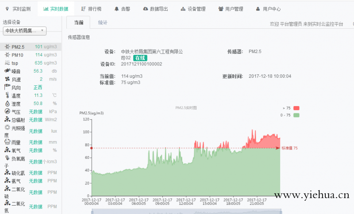Click the 二氧化硫 sensor icon
The height and width of the screenshot is (214, 354).
click(x=7, y=188)
